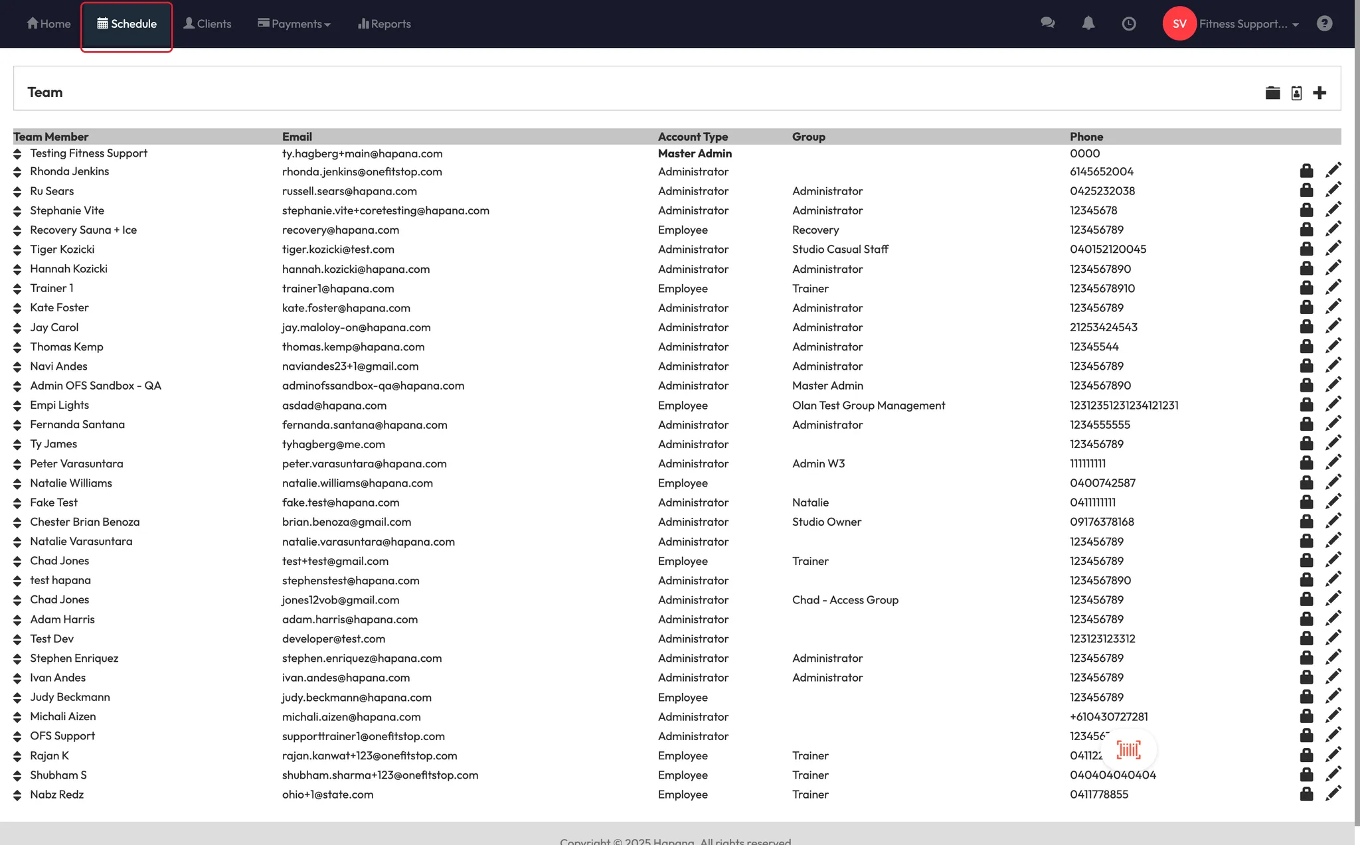Click the Home navigation link
Image resolution: width=1360 pixels, height=845 pixels.
(48, 24)
